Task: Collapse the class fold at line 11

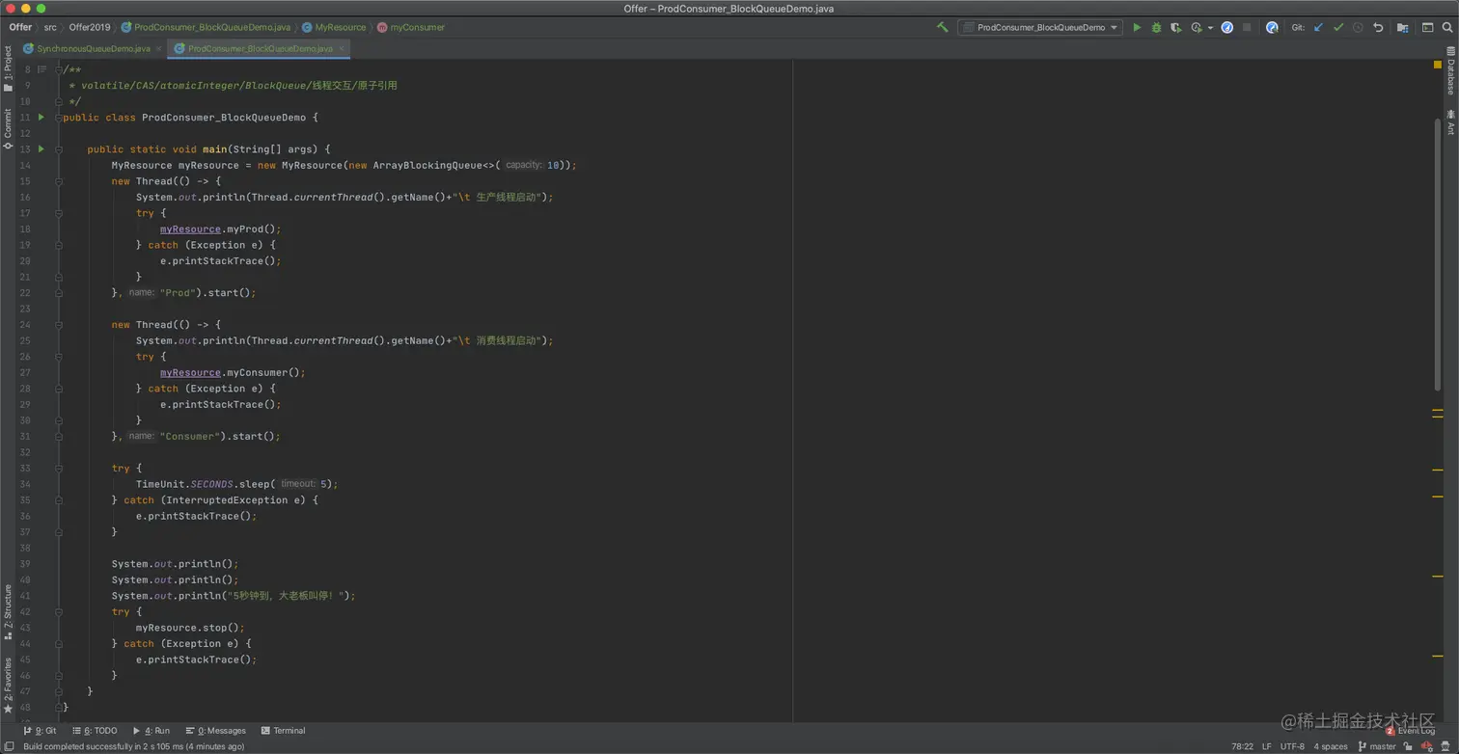Action: (x=59, y=117)
